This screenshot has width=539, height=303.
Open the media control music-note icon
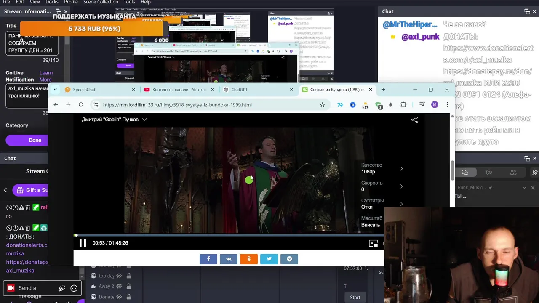click(422, 105)
